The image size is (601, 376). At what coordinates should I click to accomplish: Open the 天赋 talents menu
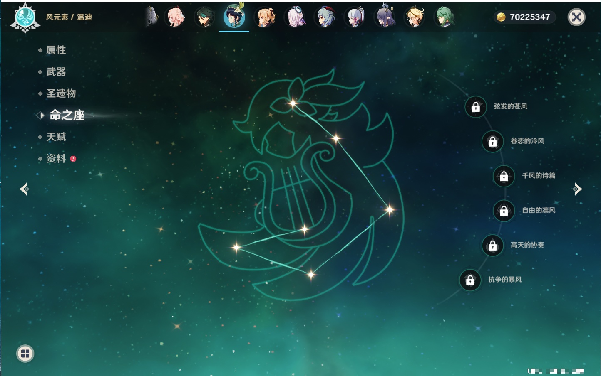56,137
